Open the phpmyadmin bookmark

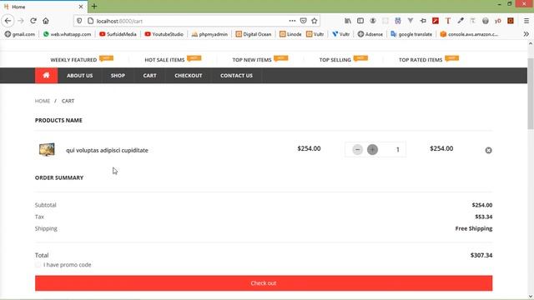[209, 34]
